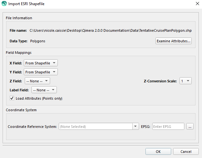
Task: Open the Examine Attributes dialog
Action: tap(173, 41)
